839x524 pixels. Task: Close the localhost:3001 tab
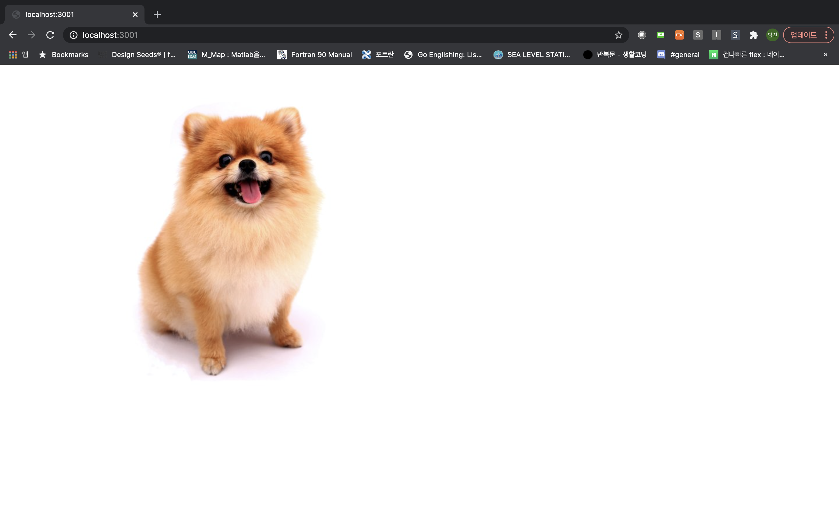click(135, 15)
